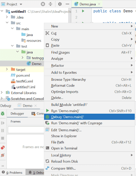Click the Scratches and Consoles icon
Viewport: 136px width, 176px height.
[x=8, y=99]
